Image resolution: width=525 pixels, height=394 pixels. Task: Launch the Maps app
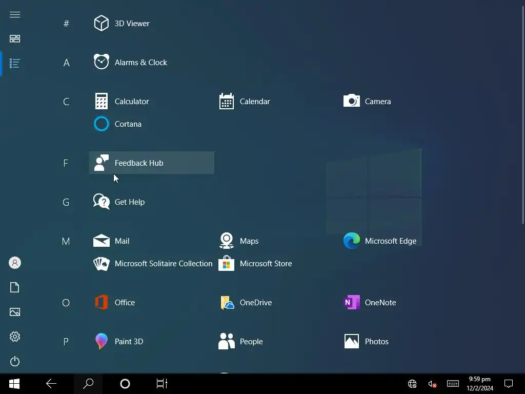pyautogui.click(x=277, y=241)
